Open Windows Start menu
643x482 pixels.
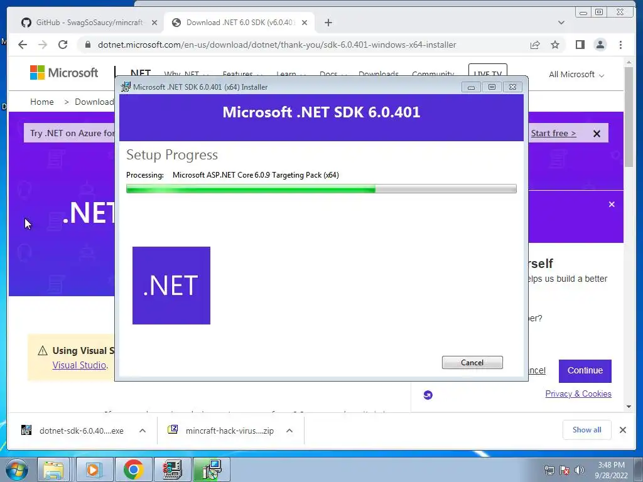pyautogui.click(x=17, y=469)
